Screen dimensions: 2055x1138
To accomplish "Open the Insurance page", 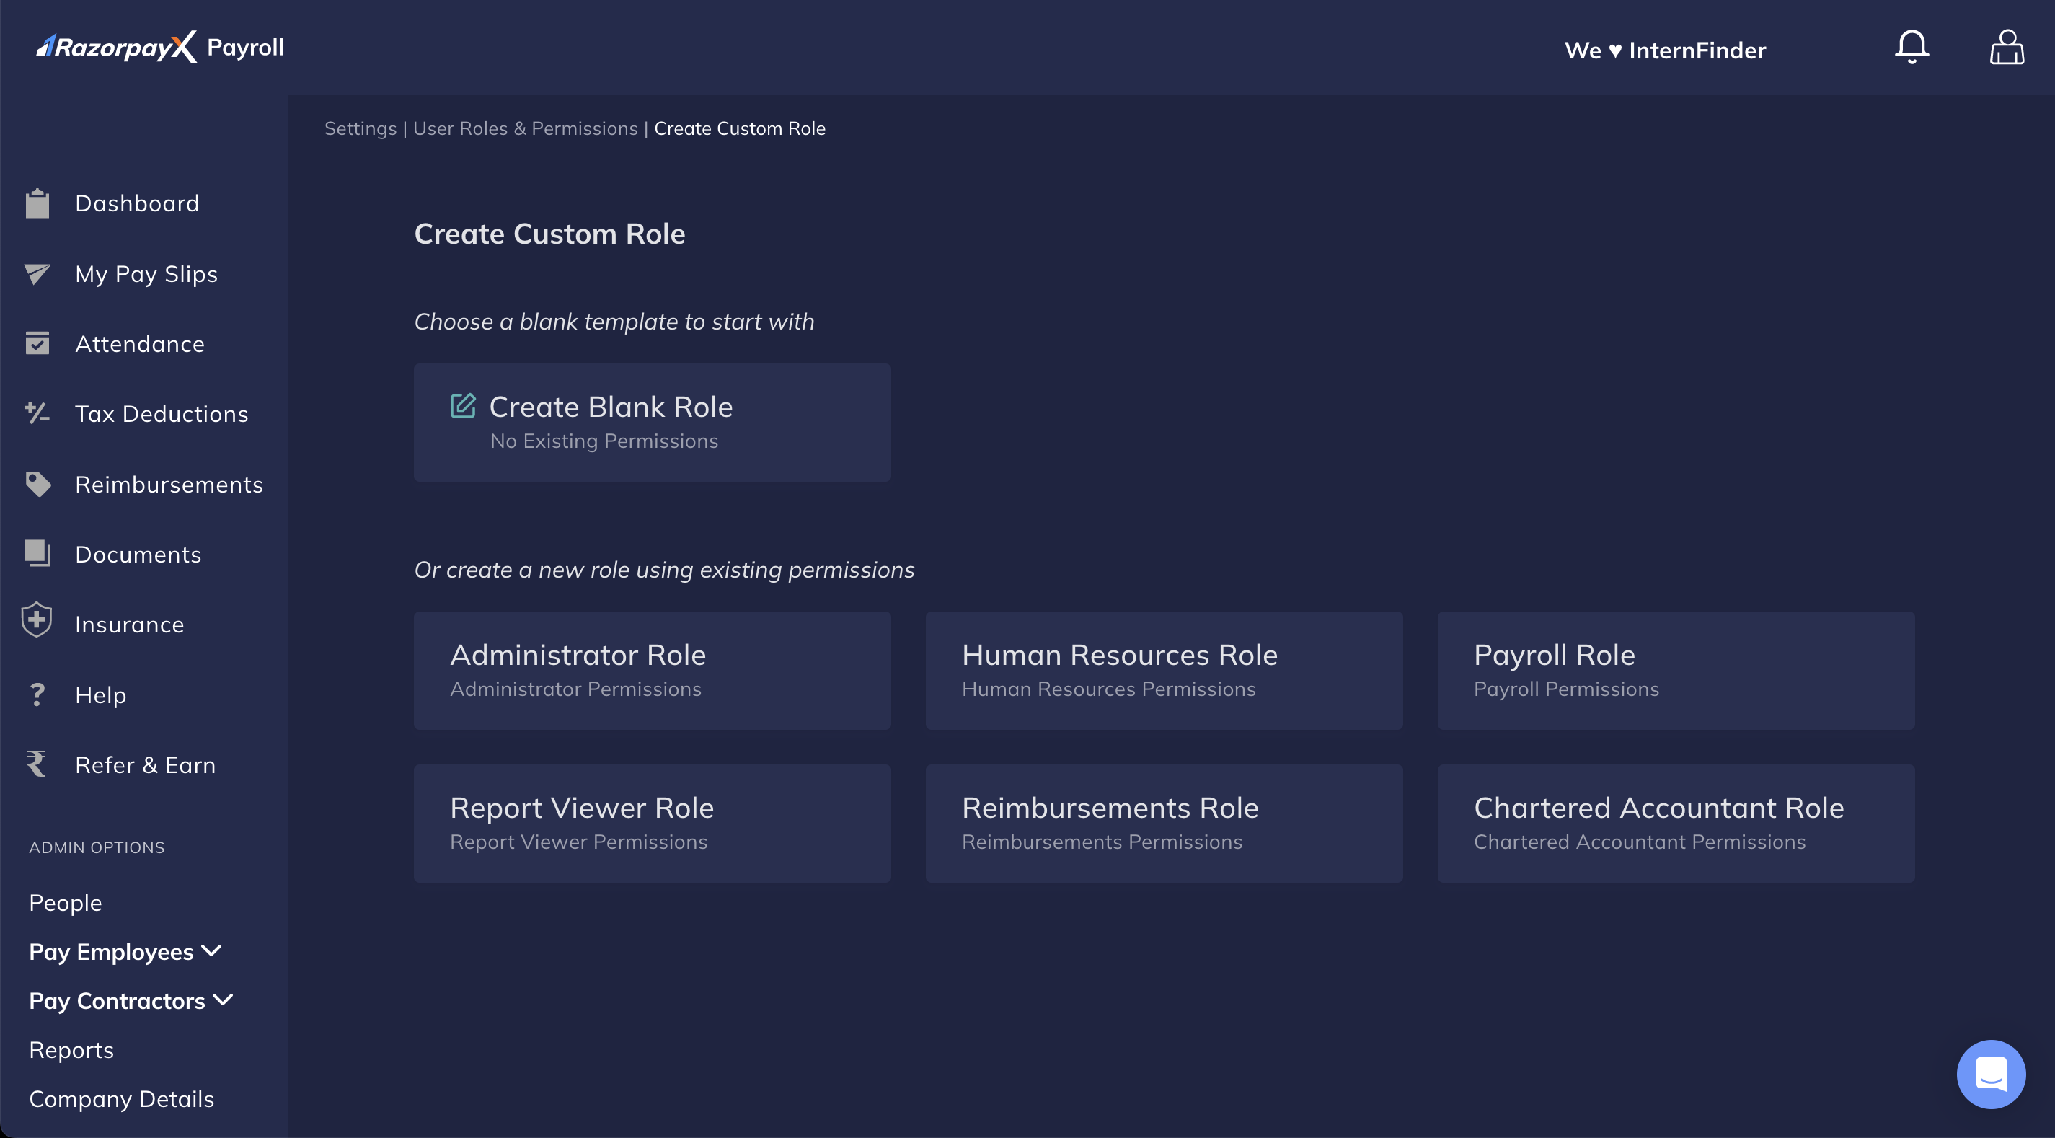I will coord(129,625).
